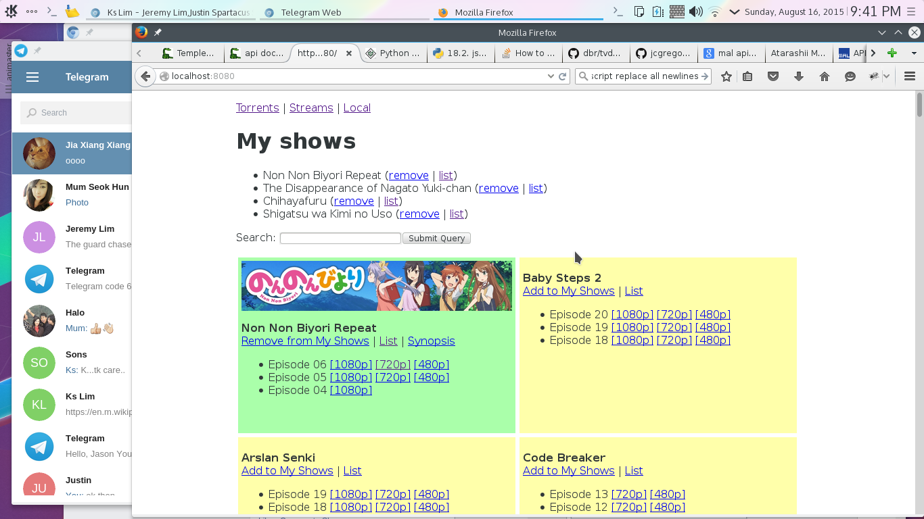Add Baby Steps 2 to My Shows

pyautogui.click(x=569, y=291)
